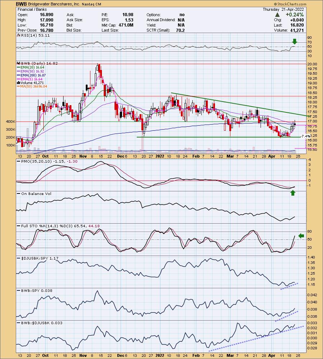Click the +0.24% percent change

295,15
